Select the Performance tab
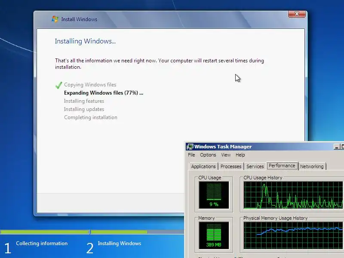 tap(282, 166)
